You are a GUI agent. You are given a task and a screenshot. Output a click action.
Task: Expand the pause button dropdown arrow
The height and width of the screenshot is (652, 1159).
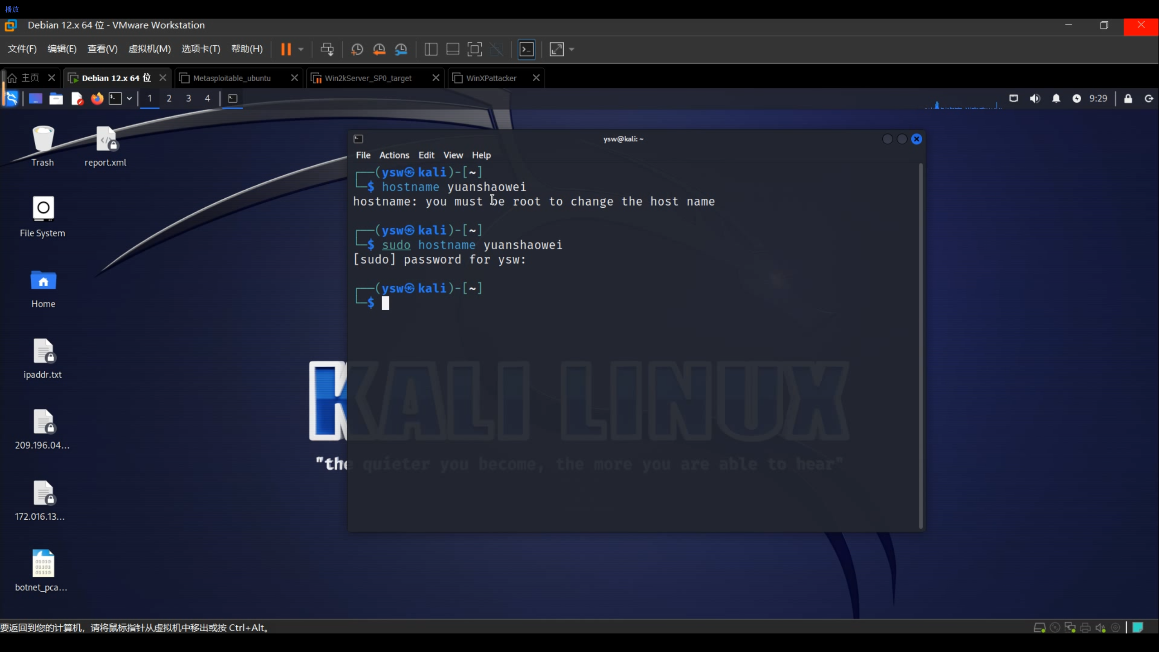tap(301, 49)
